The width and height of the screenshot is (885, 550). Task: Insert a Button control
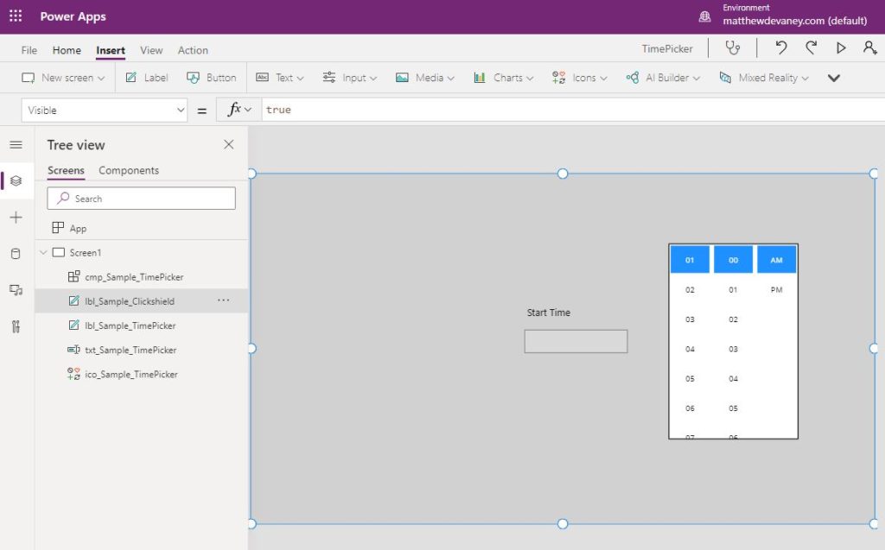coord(212,78)
